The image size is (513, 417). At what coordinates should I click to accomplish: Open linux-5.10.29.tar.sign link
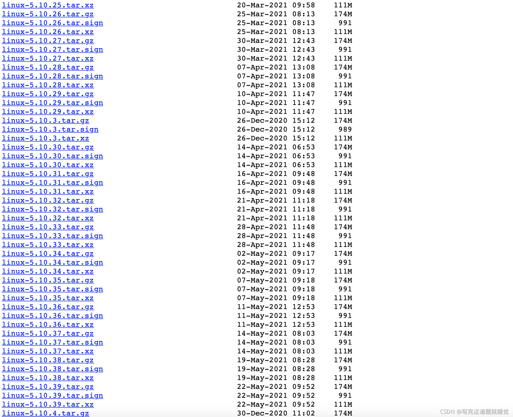pyautogui.click(x=53, y=103)
